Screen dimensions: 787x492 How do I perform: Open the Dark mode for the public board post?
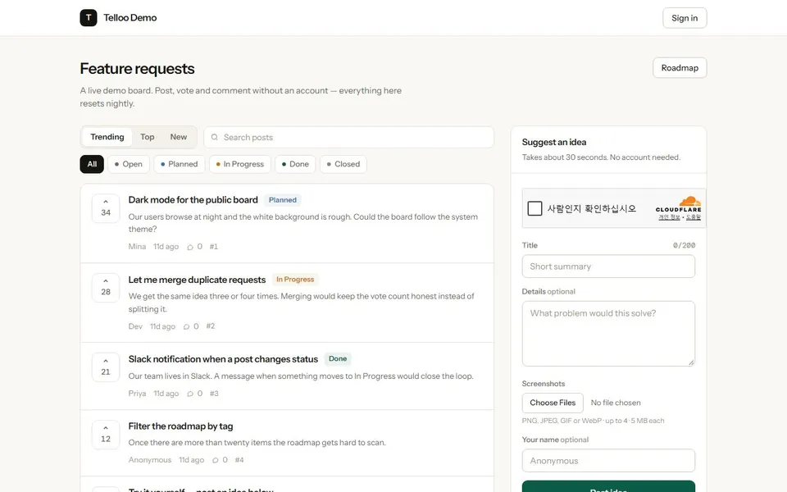(193, 200)
